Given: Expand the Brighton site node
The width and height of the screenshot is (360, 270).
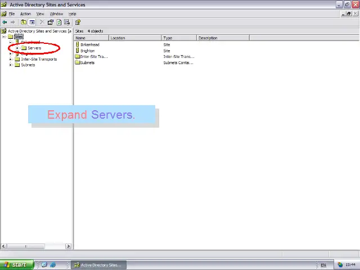Looking at the screenshot, I should tap(10, 54).
